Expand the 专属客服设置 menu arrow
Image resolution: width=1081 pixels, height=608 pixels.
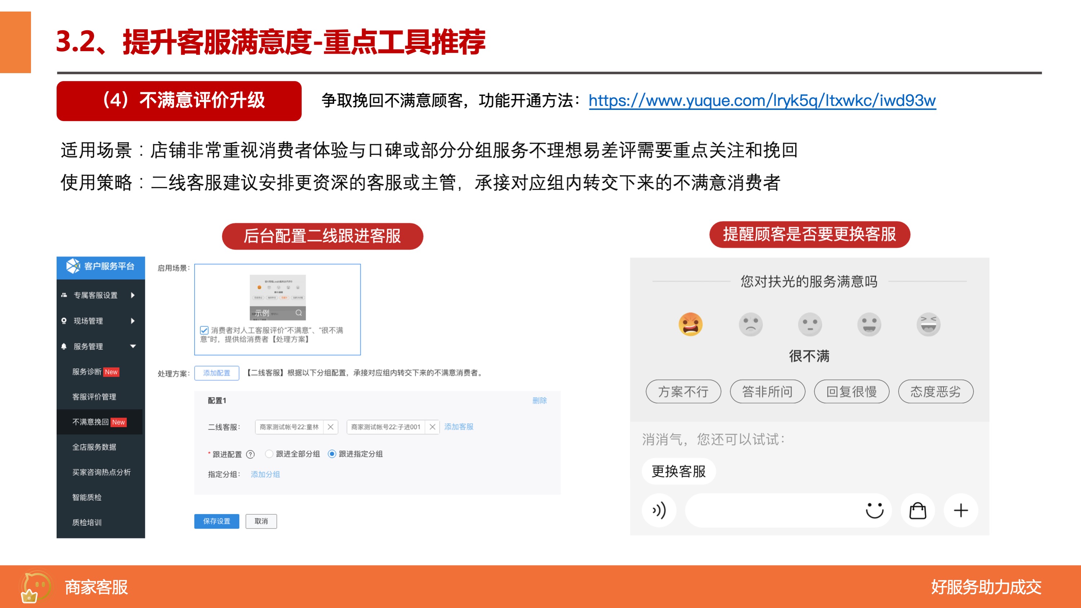tap(133, 295)
